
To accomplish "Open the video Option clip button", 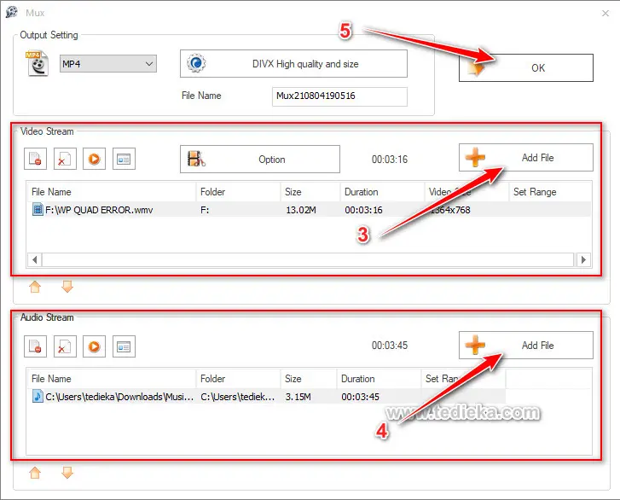I will coord(260,159).
